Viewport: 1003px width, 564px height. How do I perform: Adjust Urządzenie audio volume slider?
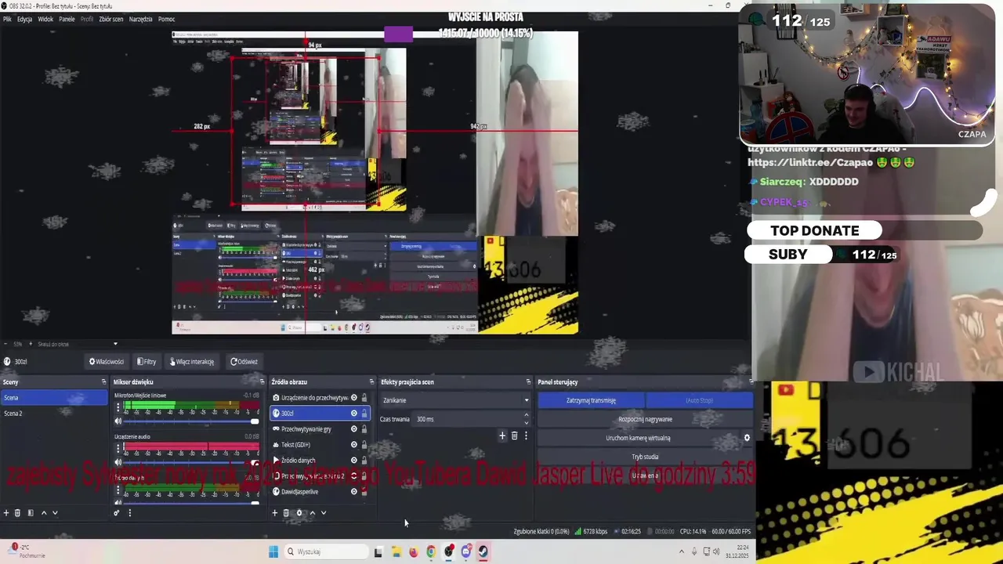point(191,463)
